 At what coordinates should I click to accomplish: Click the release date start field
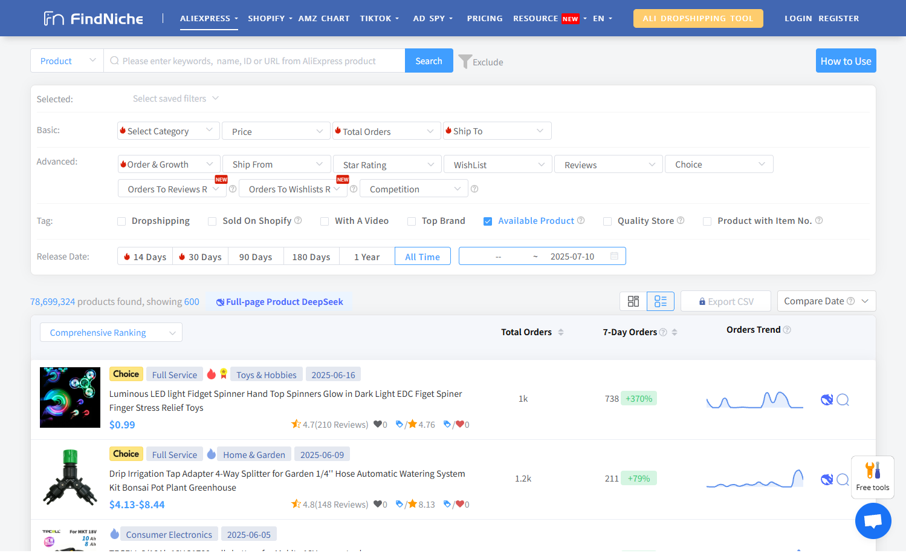point(498,257)
